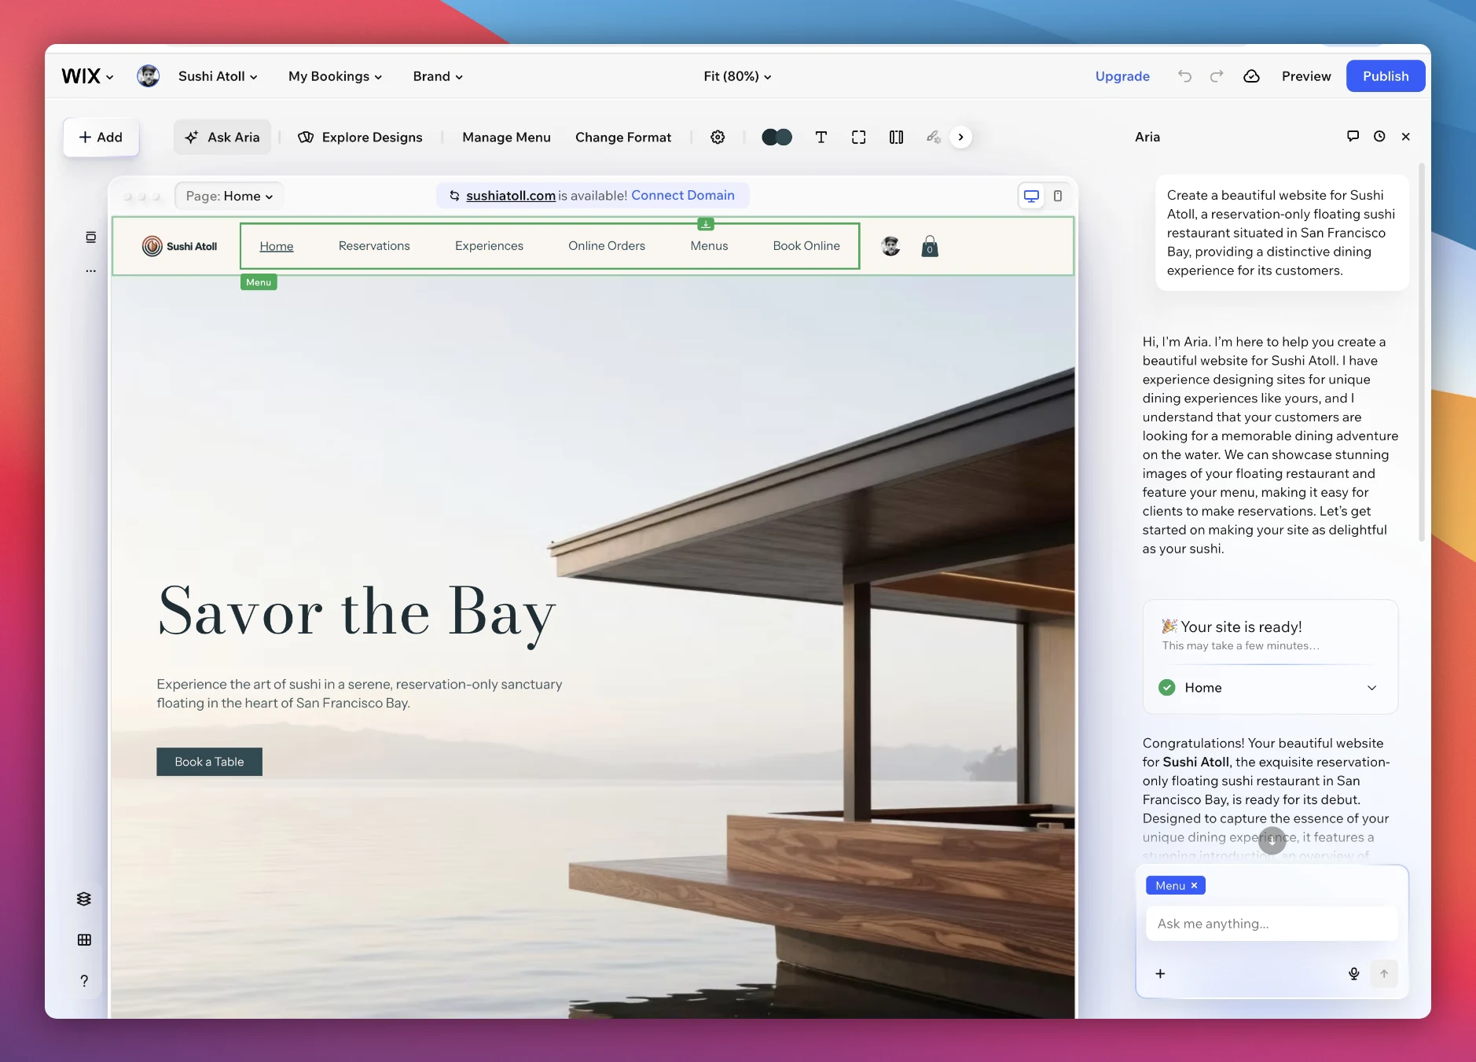Select Book Online menu item
1476x1062 pixels.
coord(806,246)
